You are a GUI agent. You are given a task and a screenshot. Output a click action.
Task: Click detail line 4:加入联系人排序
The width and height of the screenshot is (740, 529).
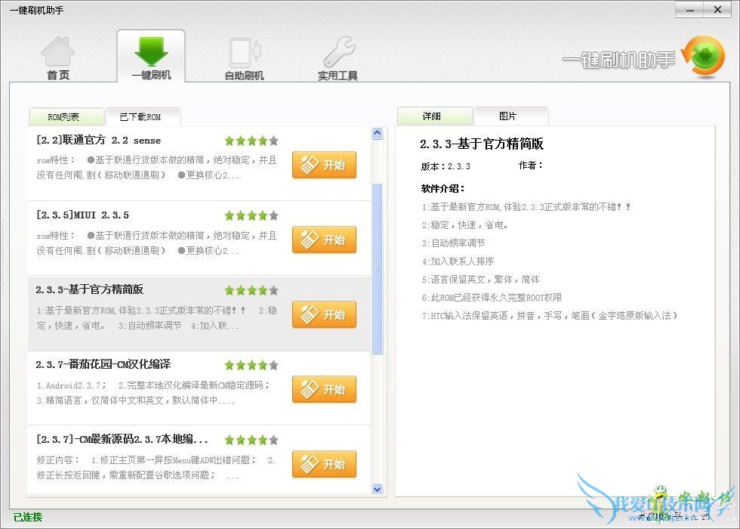(x=458, y=261)
